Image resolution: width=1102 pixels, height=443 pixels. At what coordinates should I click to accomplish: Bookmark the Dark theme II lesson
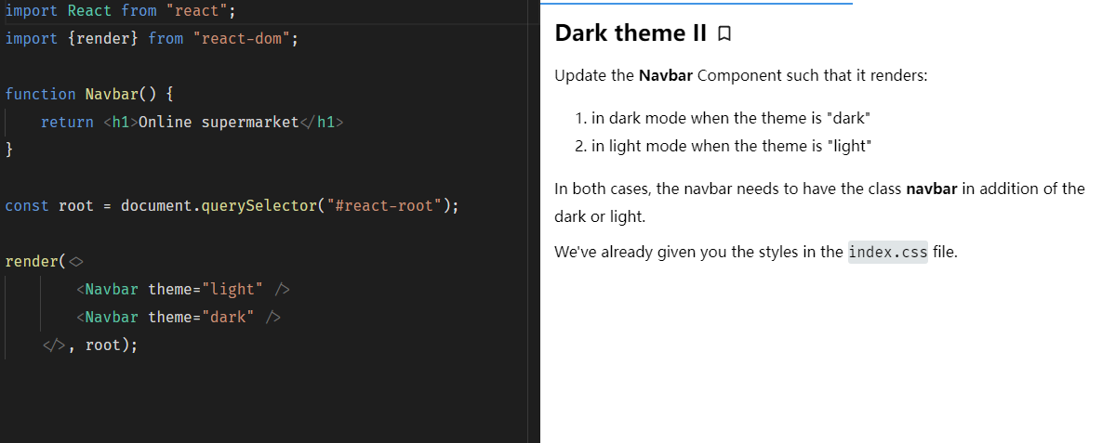coord(725,34)
